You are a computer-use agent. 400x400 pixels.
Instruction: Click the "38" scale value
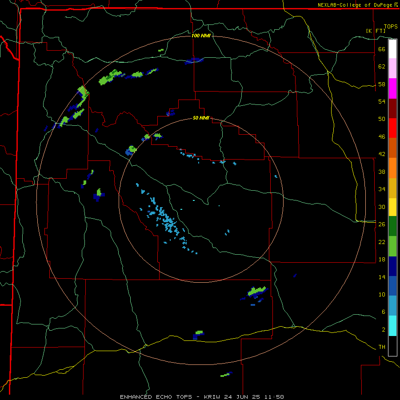pyautogui.click(x=382, y=172)
